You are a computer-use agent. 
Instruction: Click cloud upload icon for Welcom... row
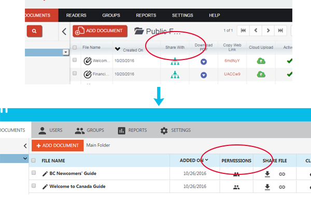261,61
